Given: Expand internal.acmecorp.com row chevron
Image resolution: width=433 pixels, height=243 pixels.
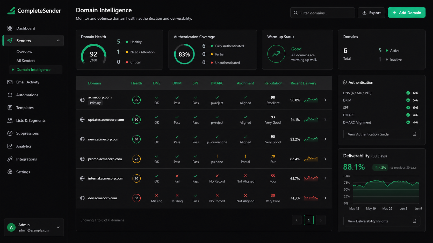Looking at the screenshot, I should point(326,178).
